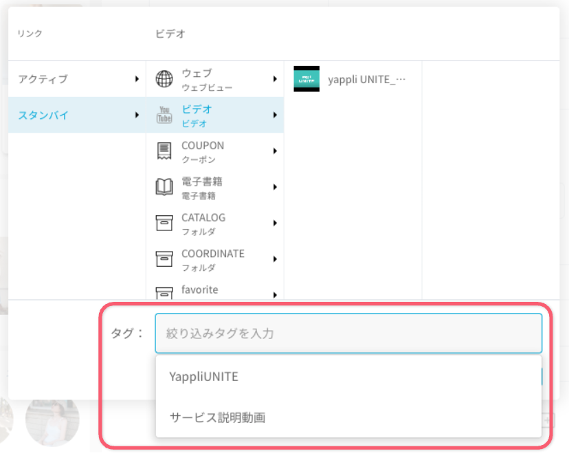Expand the COORDINATE submenu arrow

[x=275, y=259]
